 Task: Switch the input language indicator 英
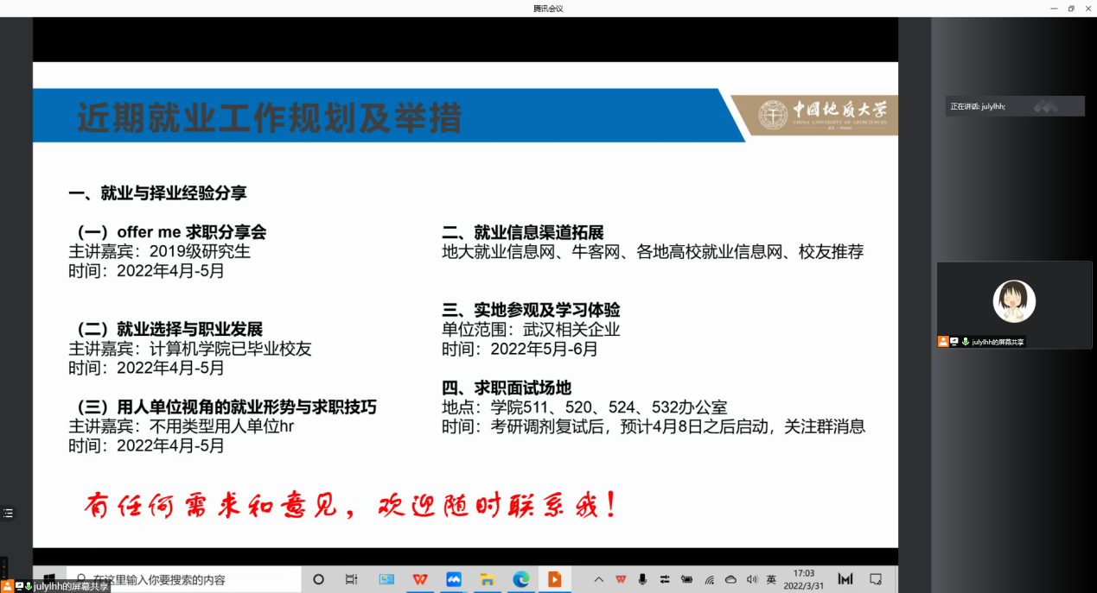pos(771,579)
